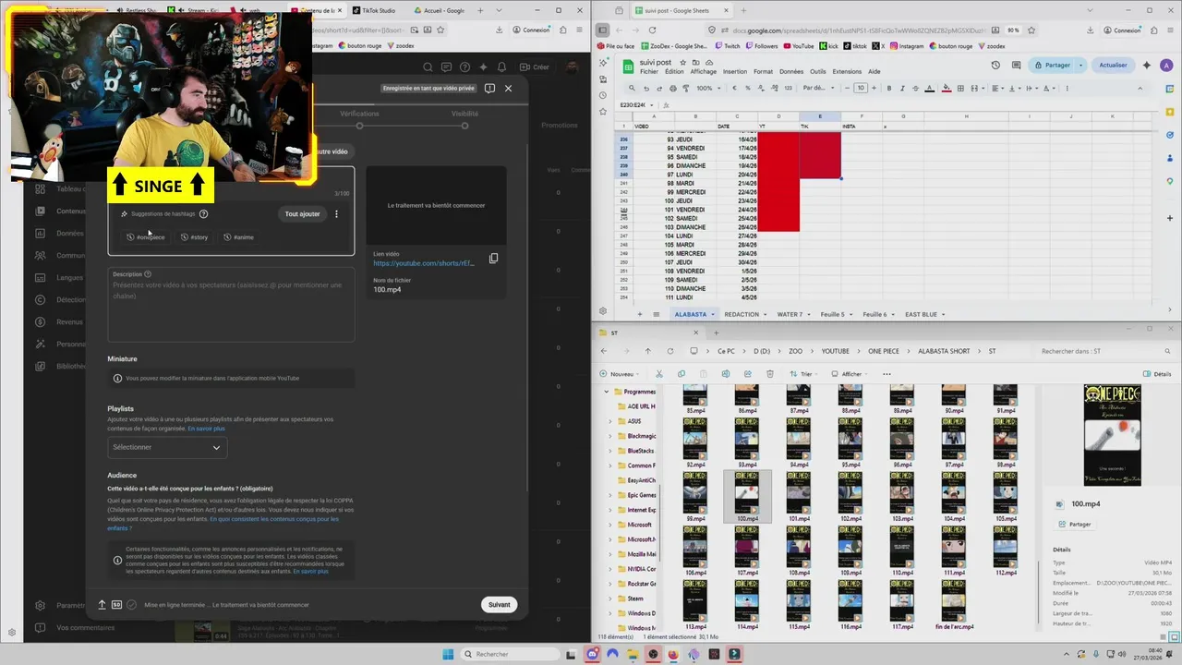This screenshot has height=665, width=1182.
Task: Open the comments icon in the Sheets header
Action: pos(1017,66)
